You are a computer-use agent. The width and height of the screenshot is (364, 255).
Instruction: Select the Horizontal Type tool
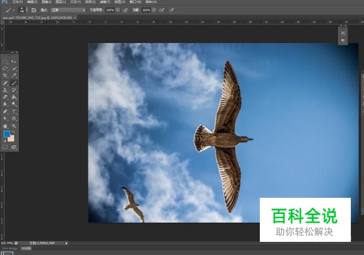point(14,111)
